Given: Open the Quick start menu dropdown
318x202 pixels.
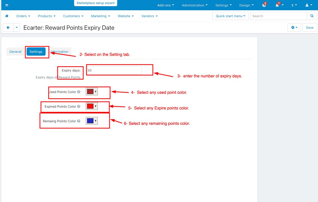Looking at the screenshot, I should point(230,16).
